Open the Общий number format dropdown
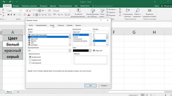Viewport: 172px width, 96px height. coord(69,11)
